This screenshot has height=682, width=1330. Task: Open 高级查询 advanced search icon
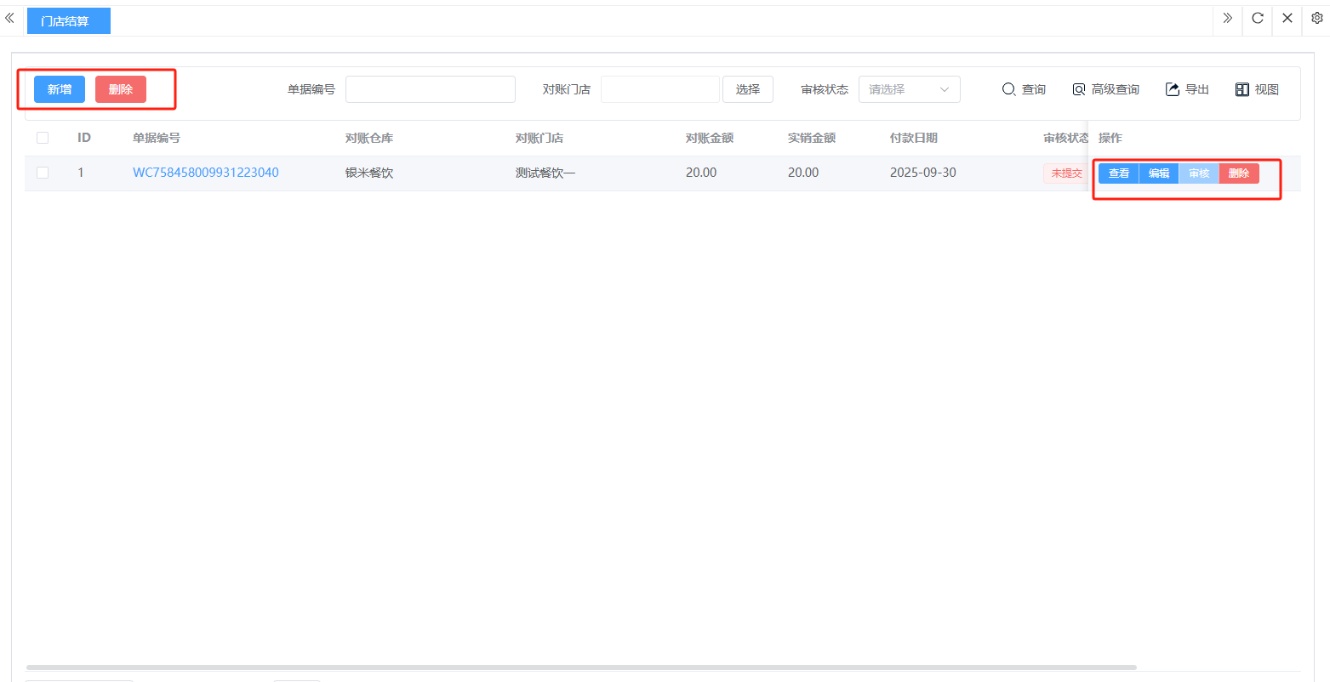[1079, 89]
